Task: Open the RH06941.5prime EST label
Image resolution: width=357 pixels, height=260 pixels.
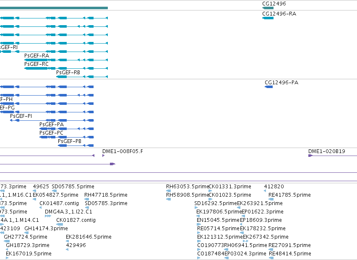Action: click(245, 245)
